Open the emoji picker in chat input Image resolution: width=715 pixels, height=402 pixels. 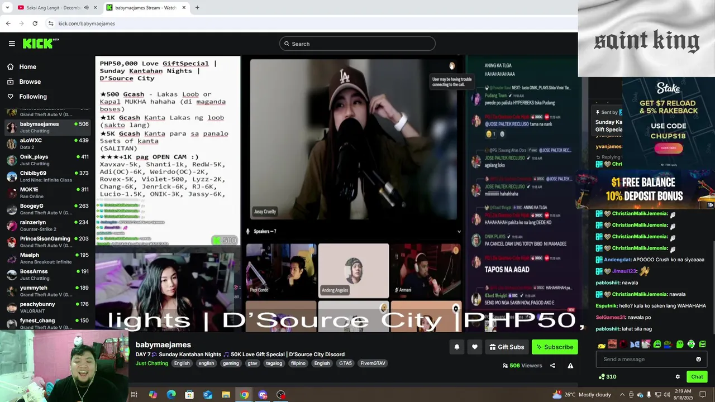[698, 359]
